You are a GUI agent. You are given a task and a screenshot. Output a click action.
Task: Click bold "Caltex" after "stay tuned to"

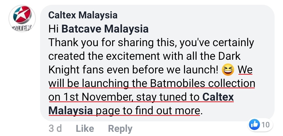pos(218,97)
